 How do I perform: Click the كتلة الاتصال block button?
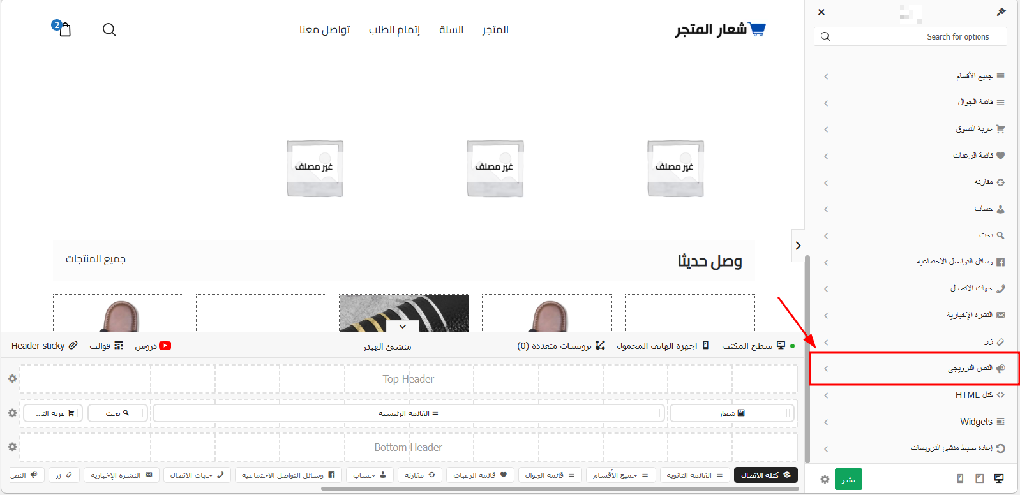coord(765,475)
